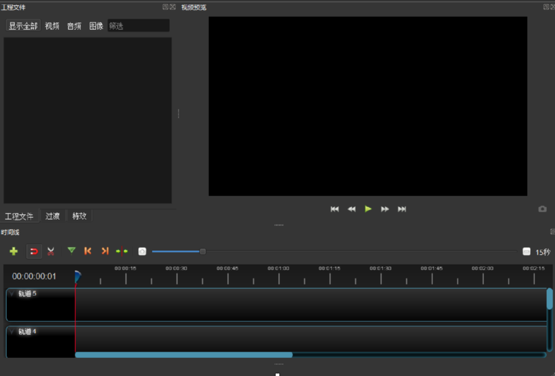Jump to the previous marker
Screen dimensions: 555x376
(x=87, y=251)
